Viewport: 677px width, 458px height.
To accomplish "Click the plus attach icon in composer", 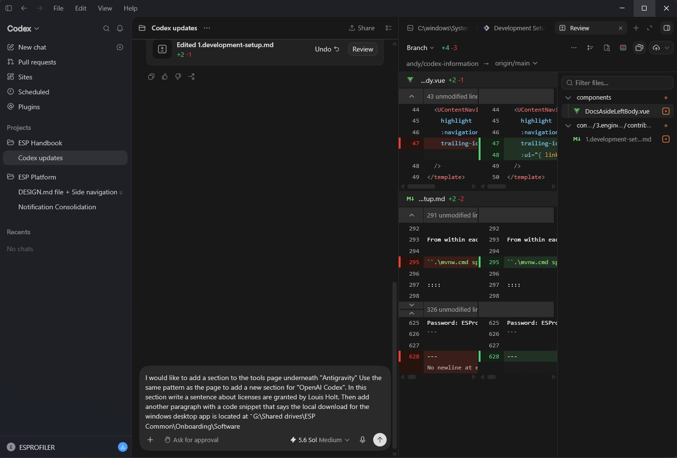I will coord(150,440).
